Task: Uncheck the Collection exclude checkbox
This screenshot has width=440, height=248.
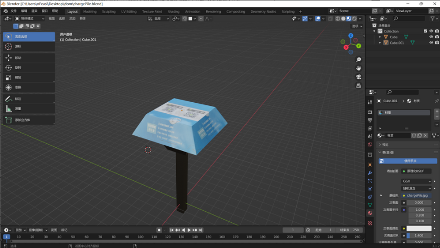Action: pos(425,31)
